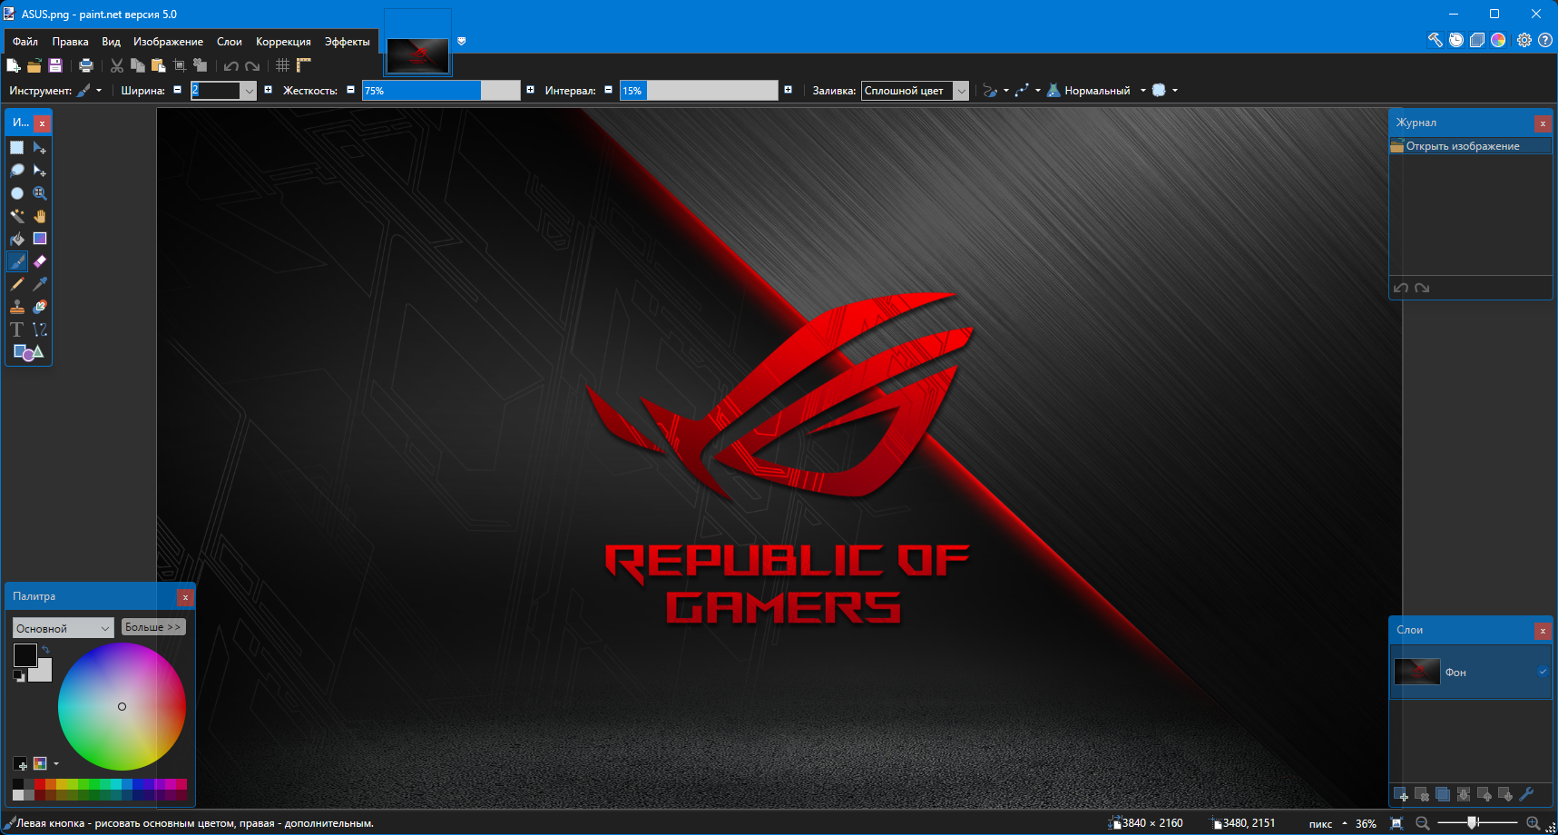Select the Paint Bucket tool
Image resolution: width=1558 pixels, height=835 pixels.
tap(17, 239)
